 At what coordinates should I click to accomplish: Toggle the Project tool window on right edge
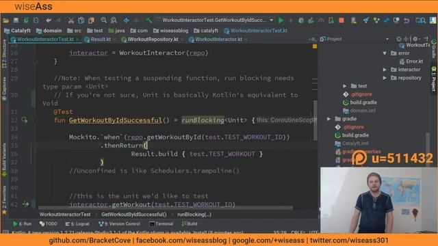click(434, 79)
